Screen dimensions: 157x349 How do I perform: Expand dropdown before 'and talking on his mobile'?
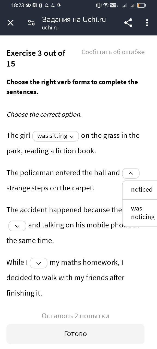(17, 226)
